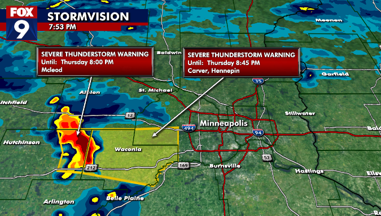
Task: Click the Interstate 494 shield
Action: tap(189, 128)
